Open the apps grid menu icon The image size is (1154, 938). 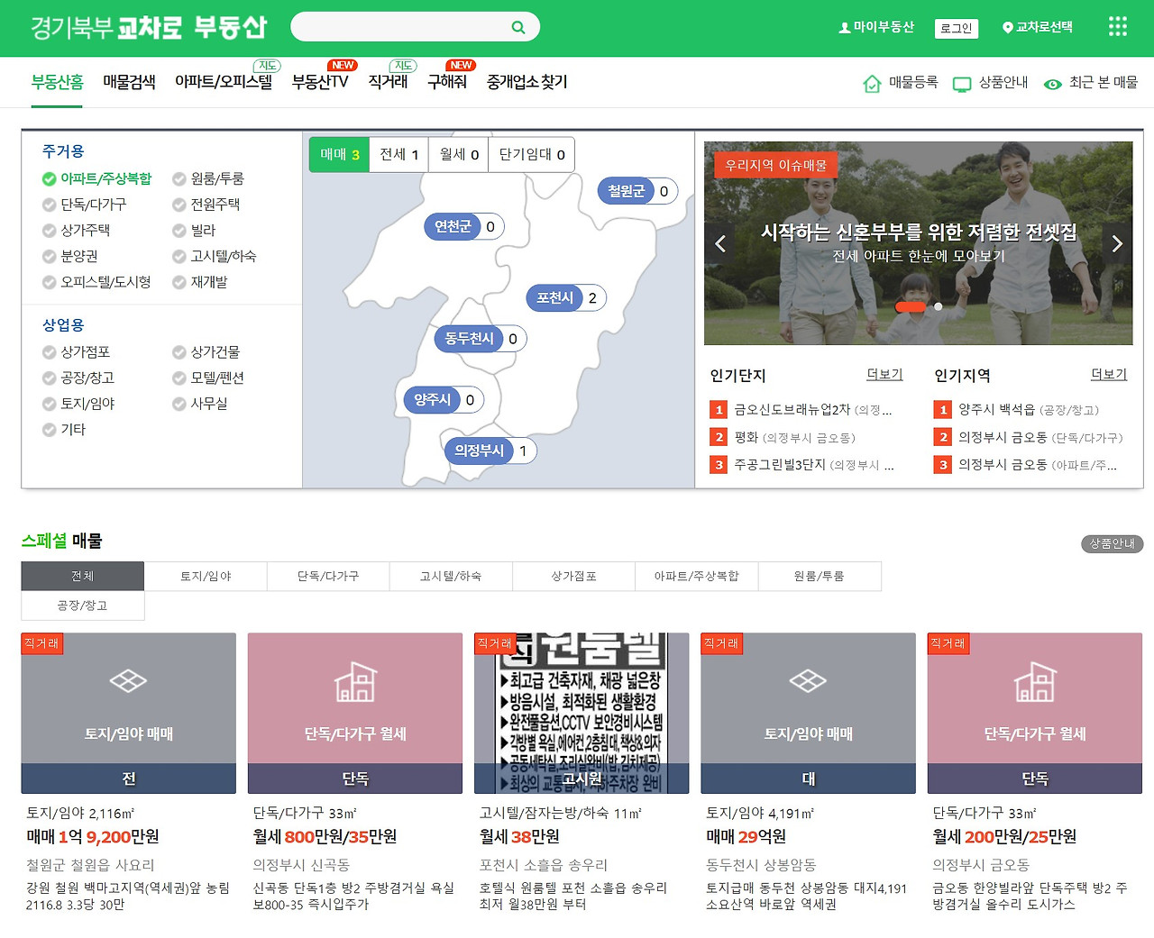point(1117,27)
